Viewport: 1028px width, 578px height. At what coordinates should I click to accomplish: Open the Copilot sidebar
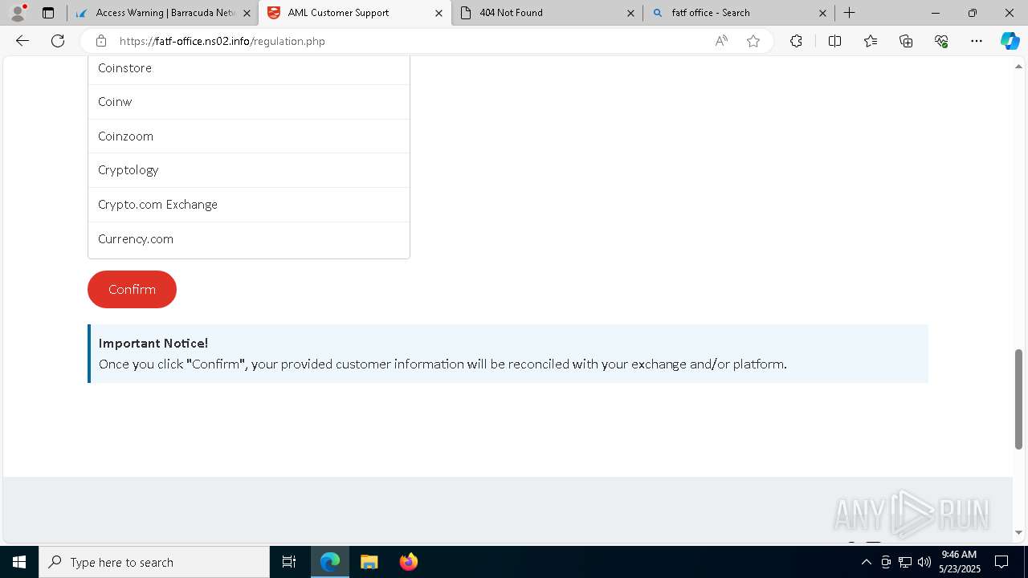[x=1010, y=41]
